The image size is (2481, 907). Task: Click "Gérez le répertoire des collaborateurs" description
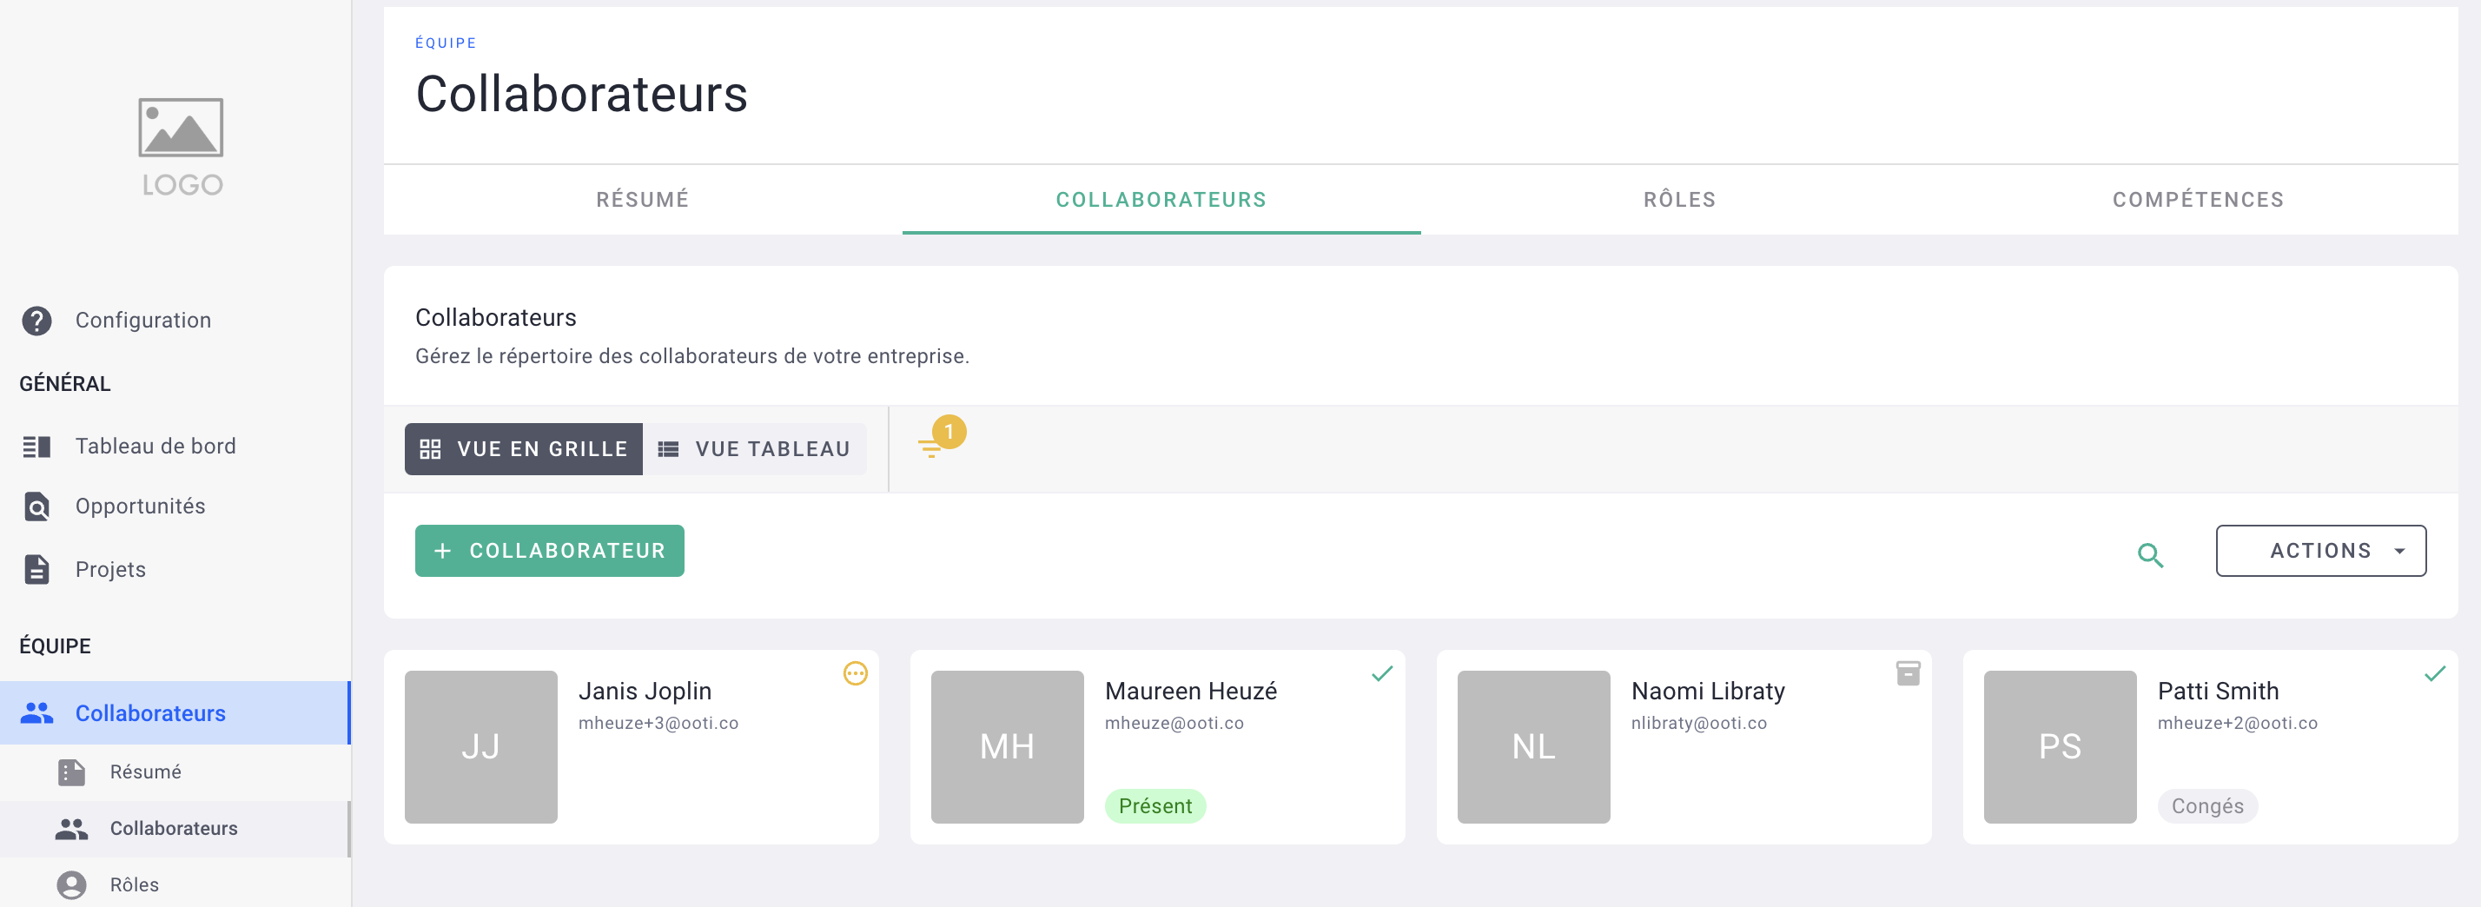(x=691, y=356)
